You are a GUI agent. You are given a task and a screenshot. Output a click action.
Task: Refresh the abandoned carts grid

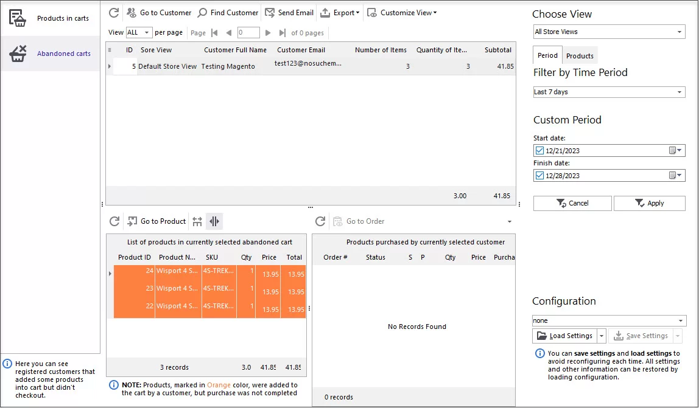tap(114, 13)
